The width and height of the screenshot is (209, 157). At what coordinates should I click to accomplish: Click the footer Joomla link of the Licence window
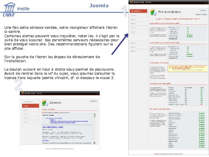47,149
